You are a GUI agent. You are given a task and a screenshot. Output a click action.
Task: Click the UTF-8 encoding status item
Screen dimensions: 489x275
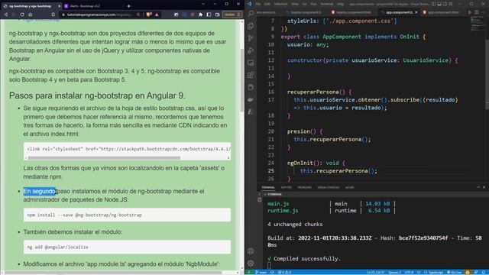409,272
